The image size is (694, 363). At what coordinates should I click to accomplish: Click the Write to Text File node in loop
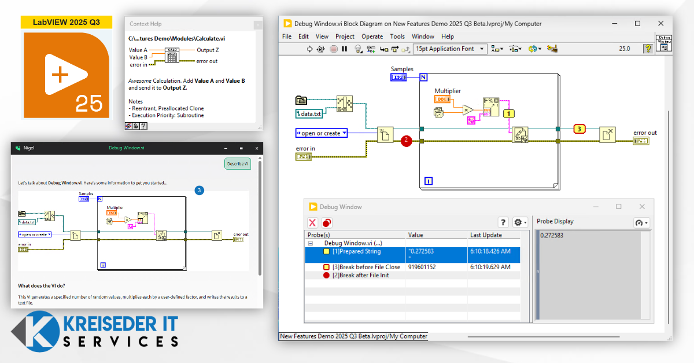(x=519, y=135)
